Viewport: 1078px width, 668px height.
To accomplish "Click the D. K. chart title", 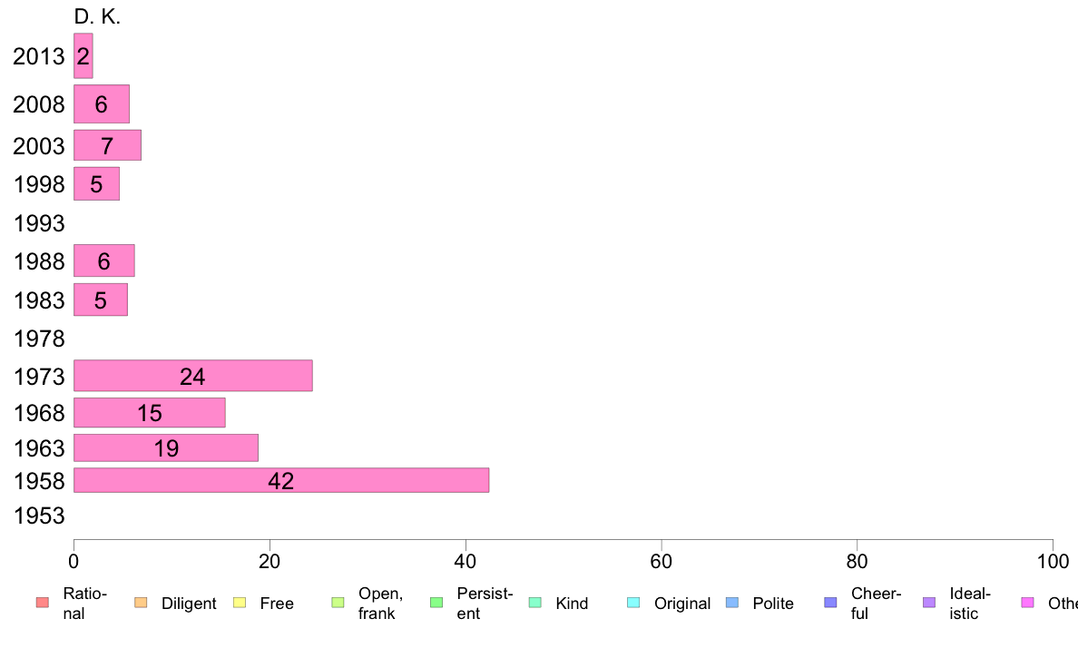I will 97,16.
